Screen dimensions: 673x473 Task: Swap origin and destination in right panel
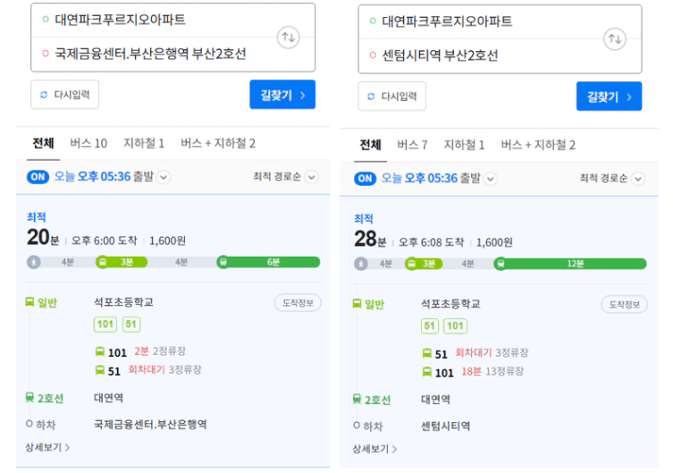(x=615, y=39)
